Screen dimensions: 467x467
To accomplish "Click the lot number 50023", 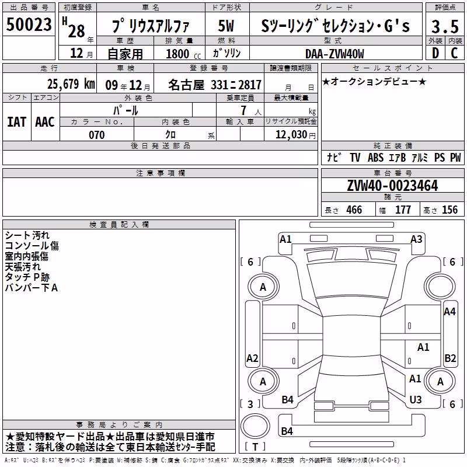I will (29, 25).
